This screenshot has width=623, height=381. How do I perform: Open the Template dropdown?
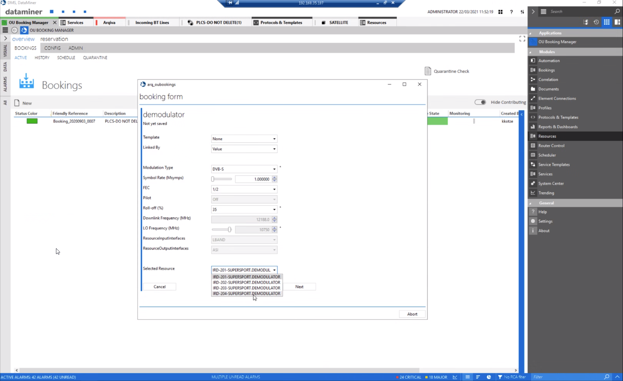[x=244, y=139]
